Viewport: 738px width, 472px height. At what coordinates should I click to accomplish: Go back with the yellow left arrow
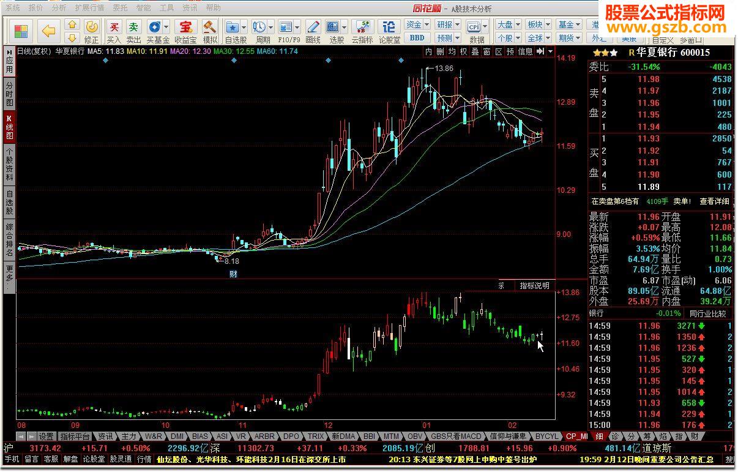(49, 31)
